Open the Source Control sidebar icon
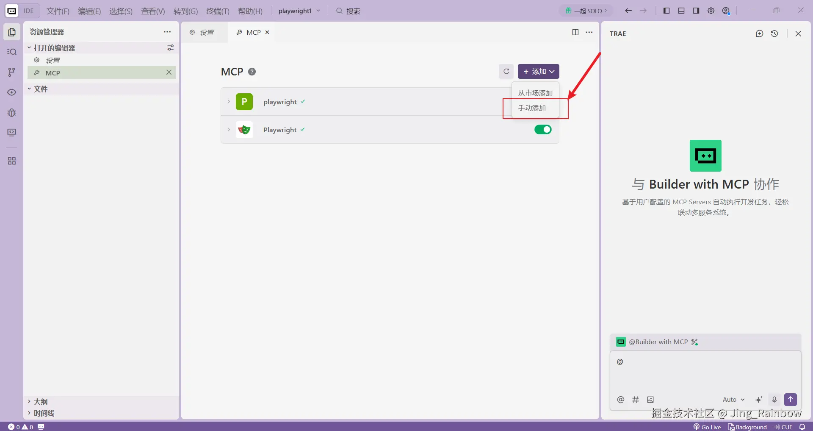The width and height of the screenshot is (813, 431). pyautogui.click(x=11, y=72)
